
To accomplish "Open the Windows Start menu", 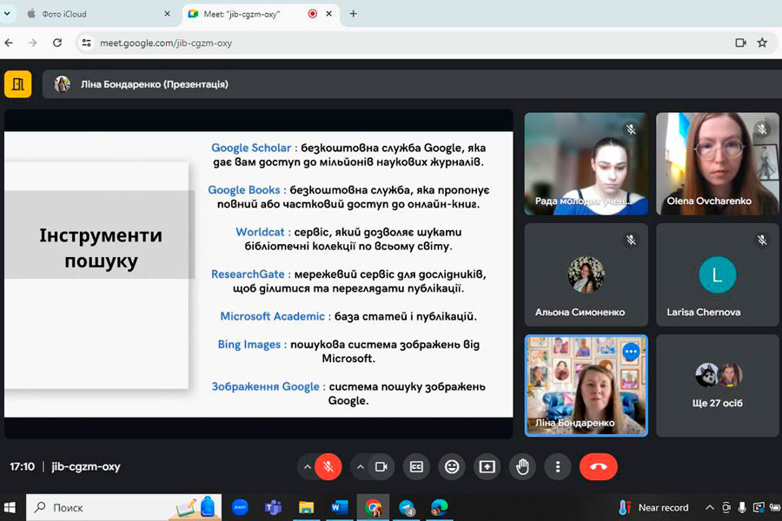I will tap(10, 507).
